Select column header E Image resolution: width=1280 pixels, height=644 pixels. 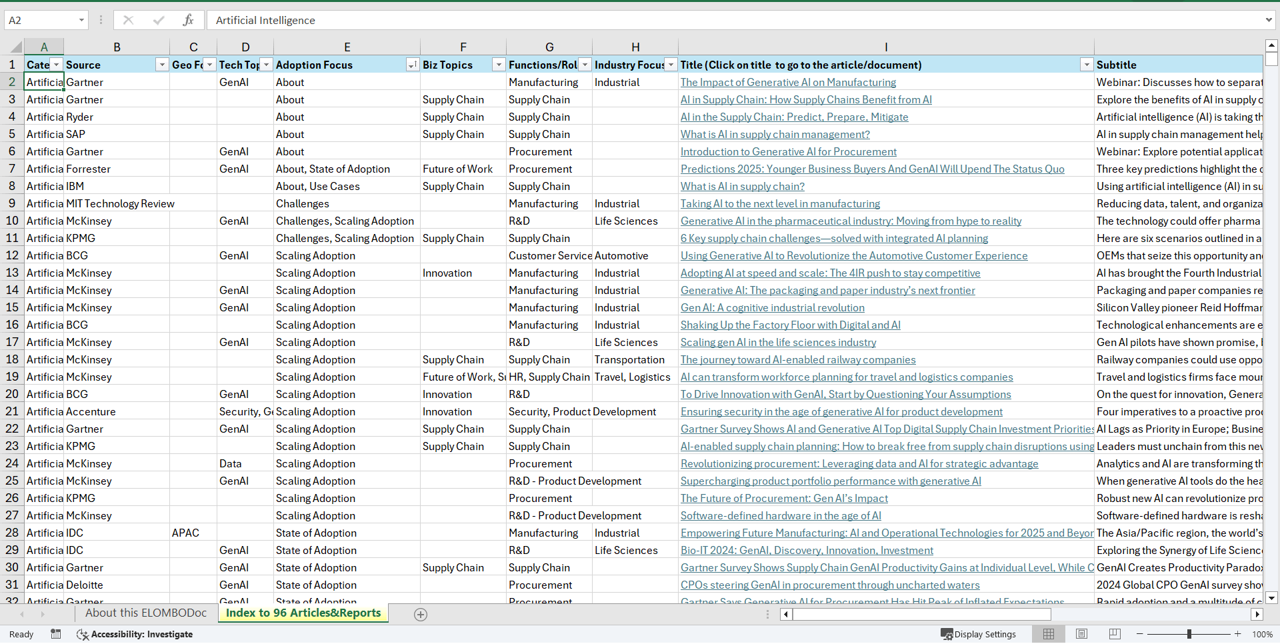(x=347, y=47)
